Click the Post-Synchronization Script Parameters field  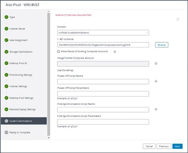[x=103, y=122]
